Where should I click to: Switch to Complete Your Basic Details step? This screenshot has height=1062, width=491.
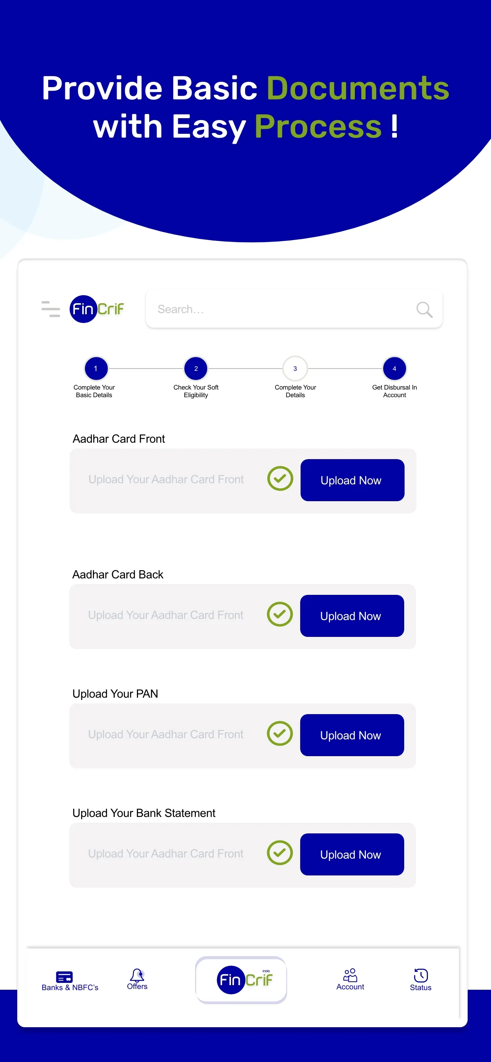[x=95, y=368]
